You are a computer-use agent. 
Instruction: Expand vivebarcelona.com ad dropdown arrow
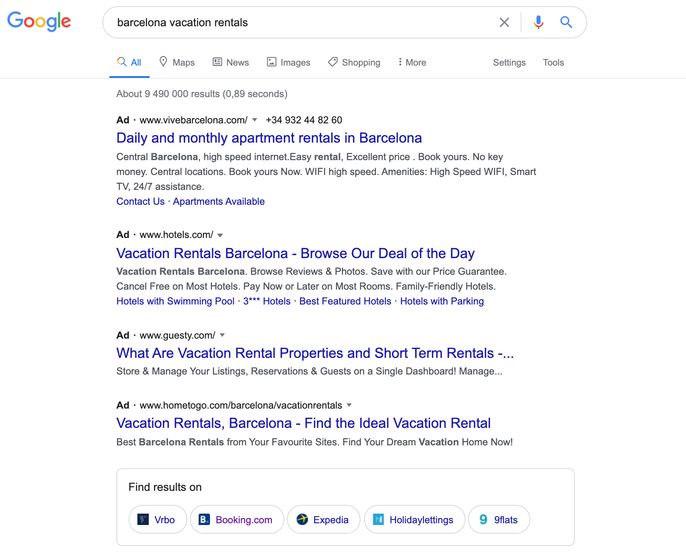[255, 120]
